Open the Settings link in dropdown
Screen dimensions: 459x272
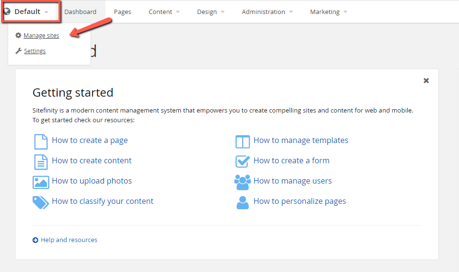(35, 51)
